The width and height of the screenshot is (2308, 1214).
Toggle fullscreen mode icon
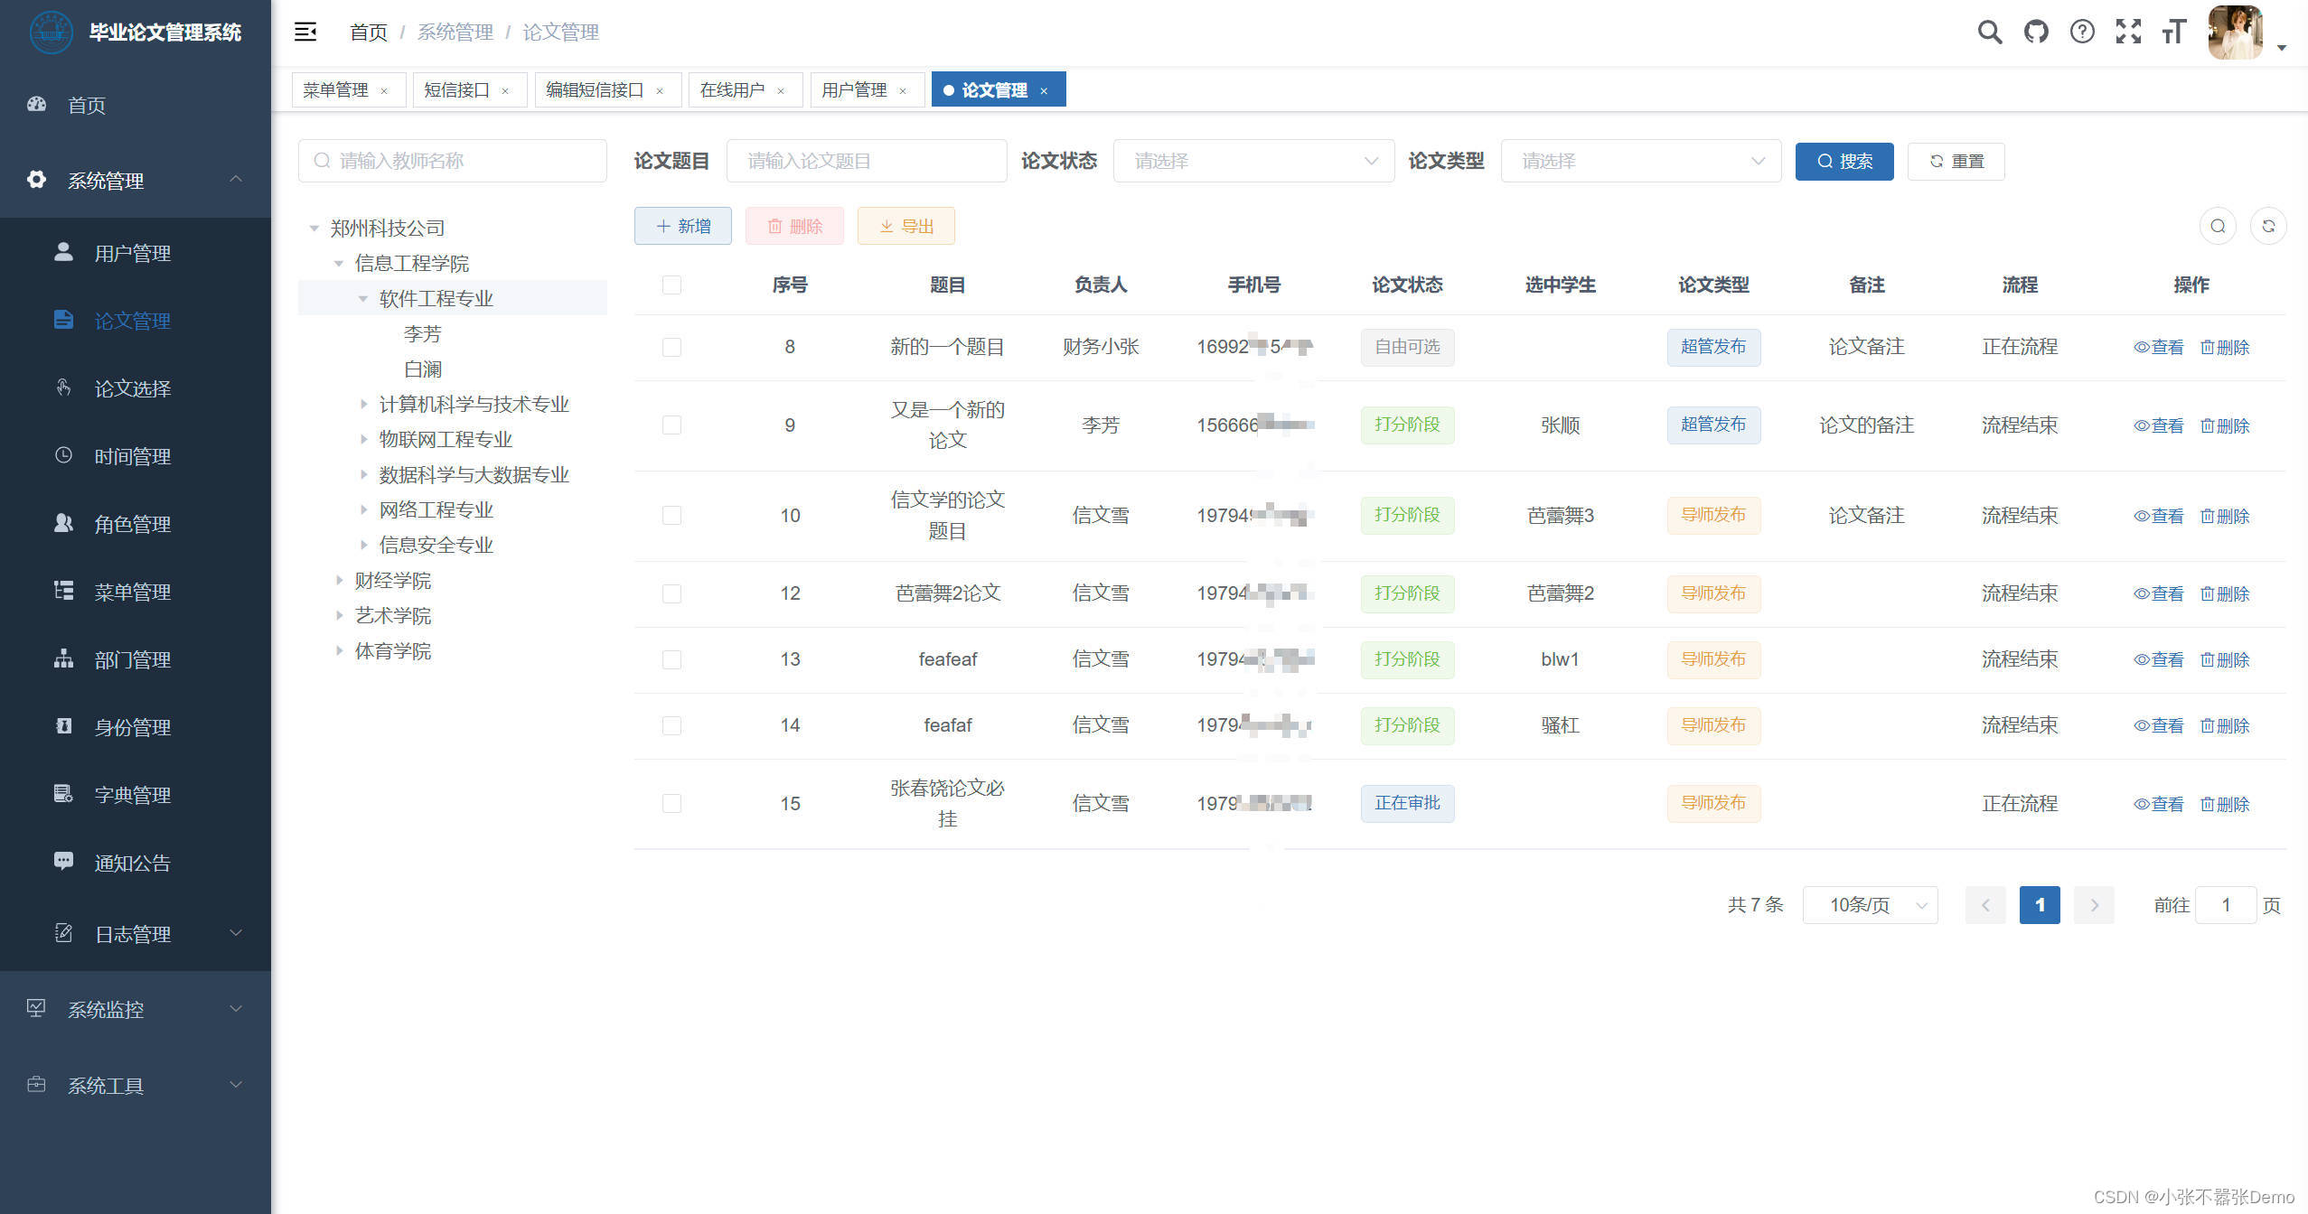click(x=2128, y=33)
